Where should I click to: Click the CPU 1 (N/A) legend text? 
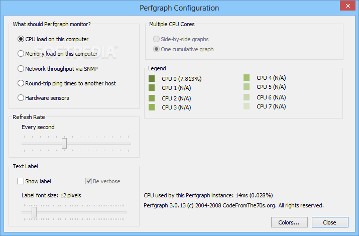point(176,88)
